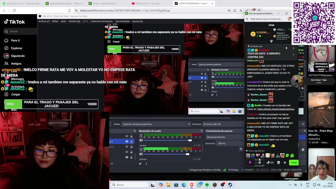Open the emoji picker in Kick chat input
Viewport: 336px width, 189px height.
260,162
